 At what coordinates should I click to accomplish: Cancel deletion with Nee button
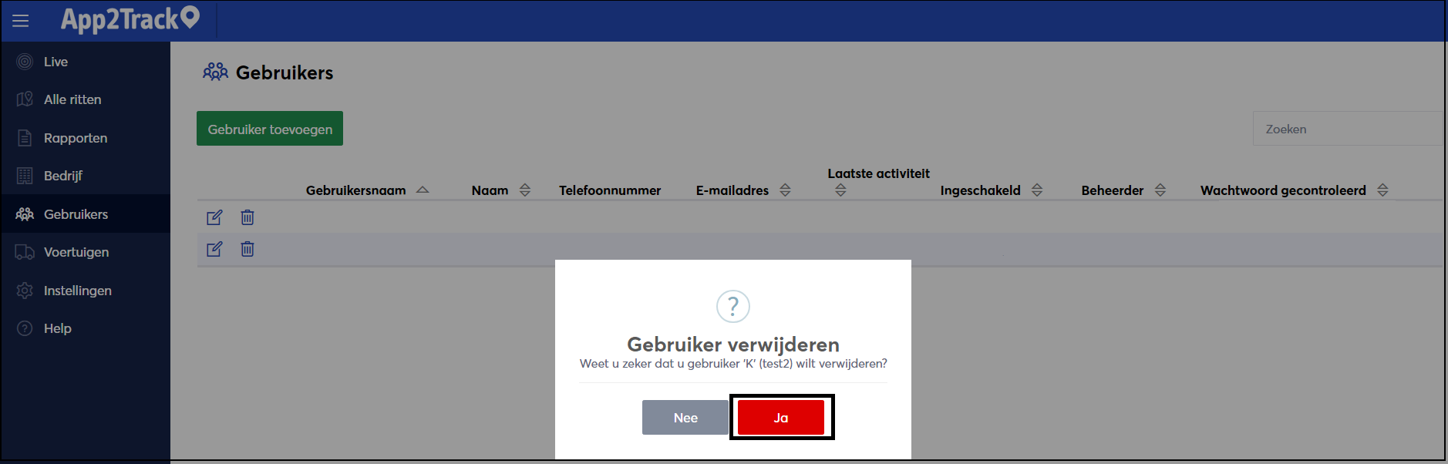coord(685,418)
